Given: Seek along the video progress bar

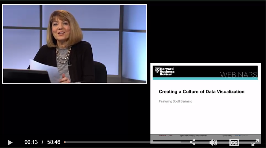Looking at the screenshot, I should click(x=122, y=142).
